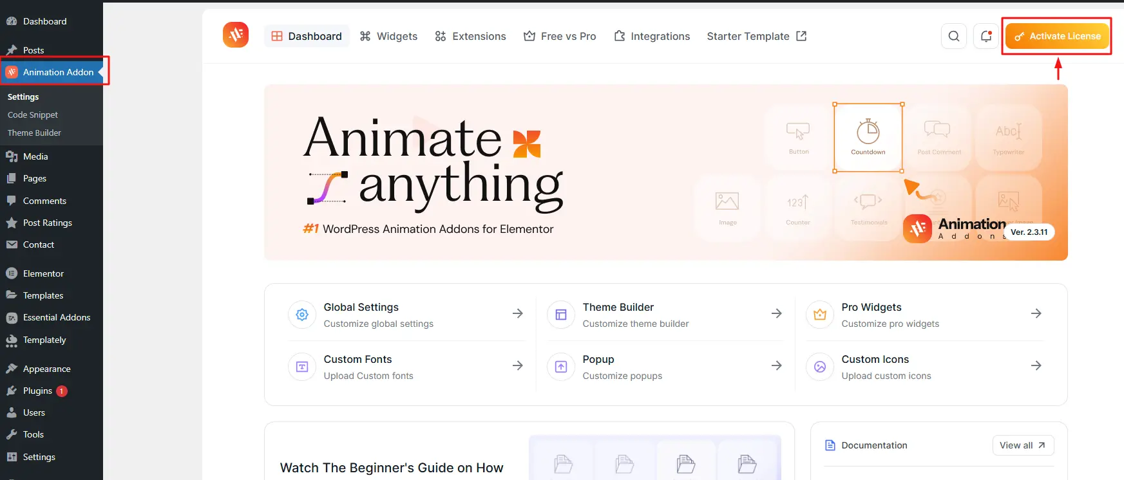The width and height of the screenshot is (1124, 480).
Task: Click the Custom Fonts icon
Action: click(302, 367)
